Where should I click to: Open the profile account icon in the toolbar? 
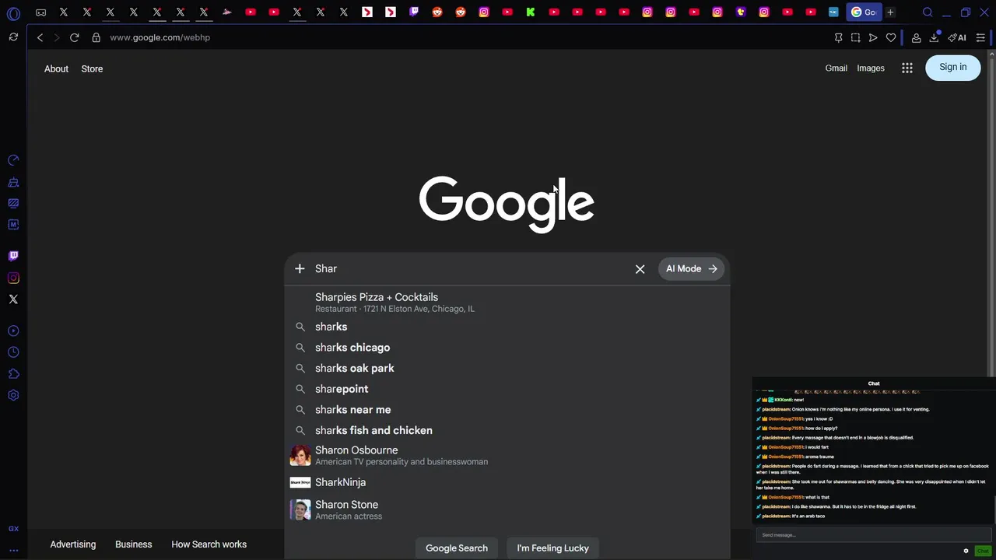pos(916,37)
